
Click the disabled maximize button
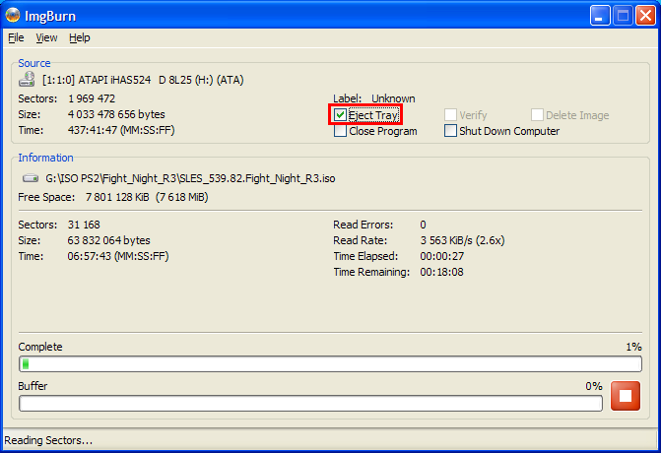(623, 16)
